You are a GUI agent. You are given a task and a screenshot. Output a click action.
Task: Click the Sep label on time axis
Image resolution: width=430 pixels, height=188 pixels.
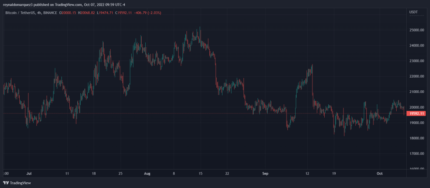point(265,174)
